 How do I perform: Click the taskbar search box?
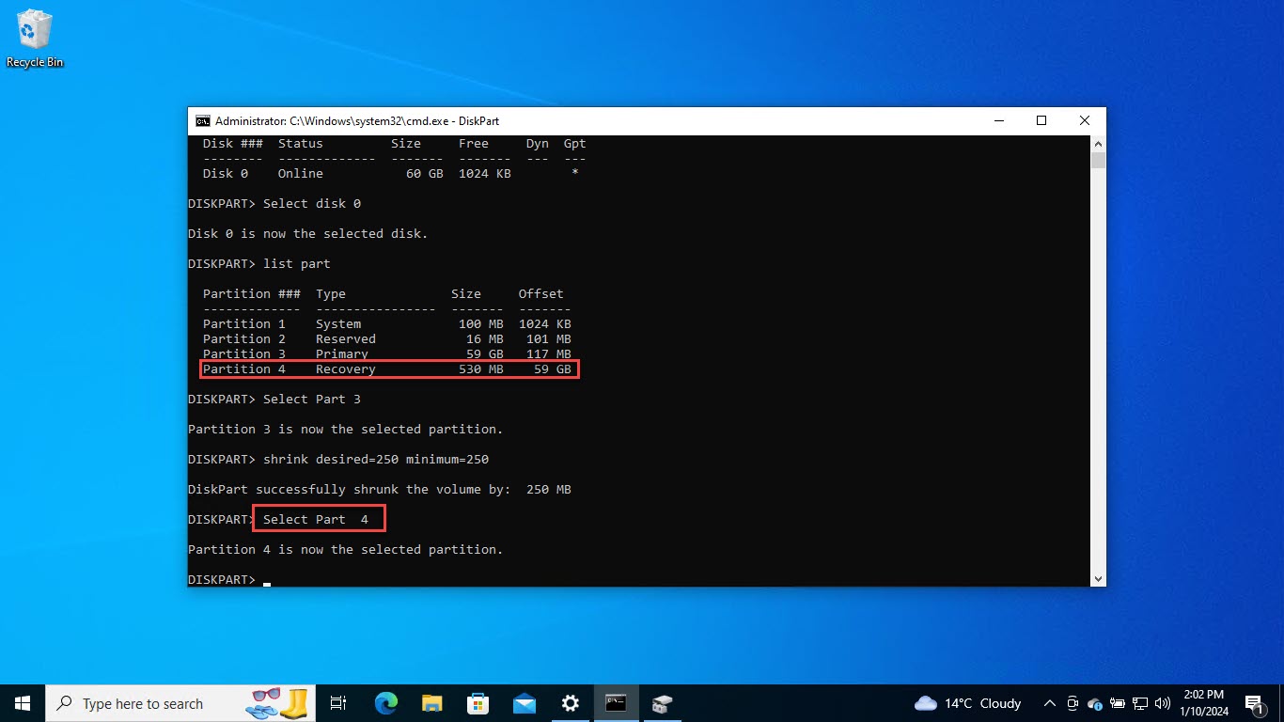181,703
